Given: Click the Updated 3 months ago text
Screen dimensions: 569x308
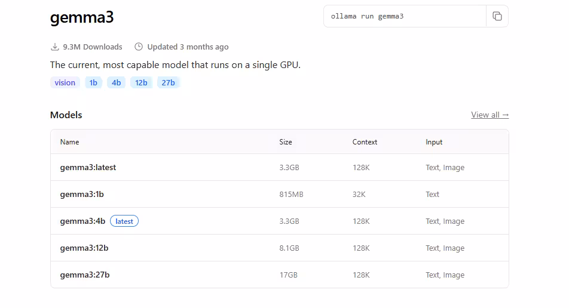Looking at the screenshot, I should tap(188, 47).
